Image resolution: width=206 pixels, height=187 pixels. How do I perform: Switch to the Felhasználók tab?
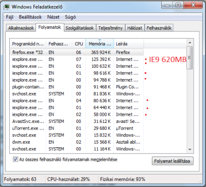159,28
